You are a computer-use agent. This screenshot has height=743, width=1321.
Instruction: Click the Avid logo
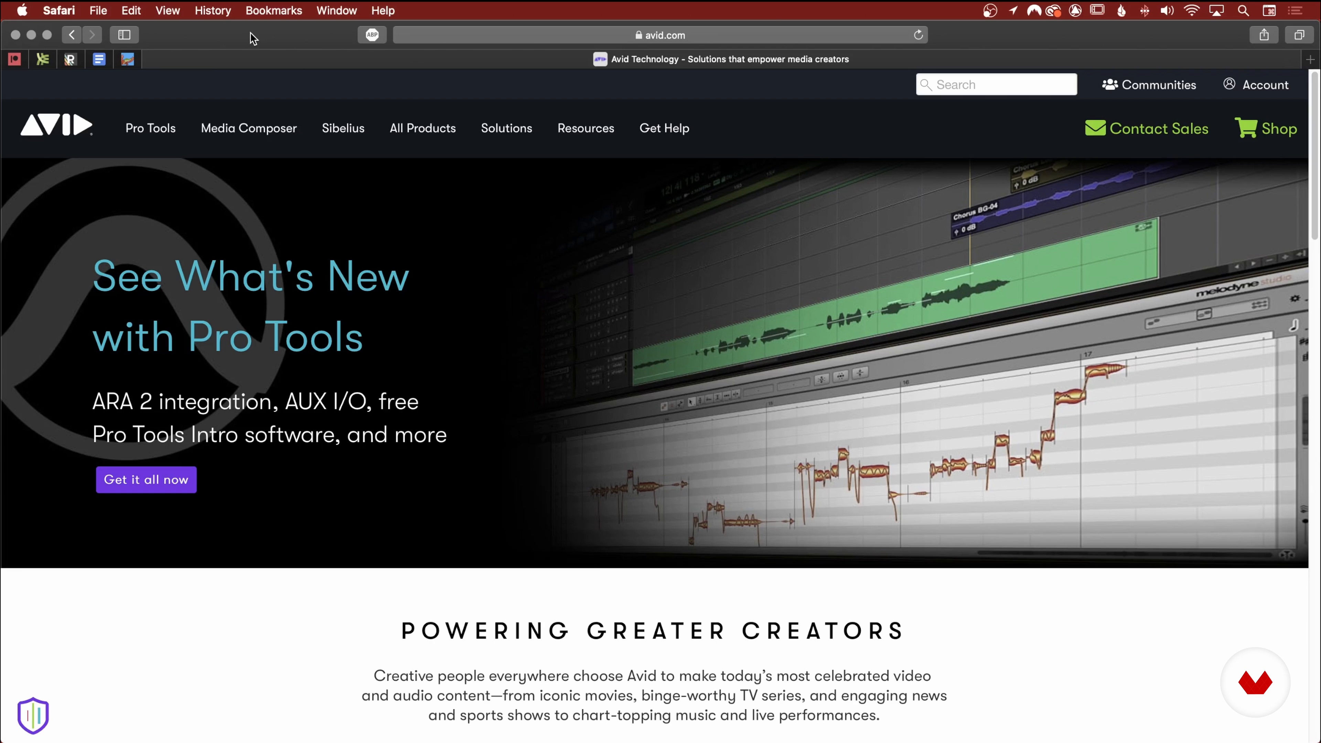(56, 125)
